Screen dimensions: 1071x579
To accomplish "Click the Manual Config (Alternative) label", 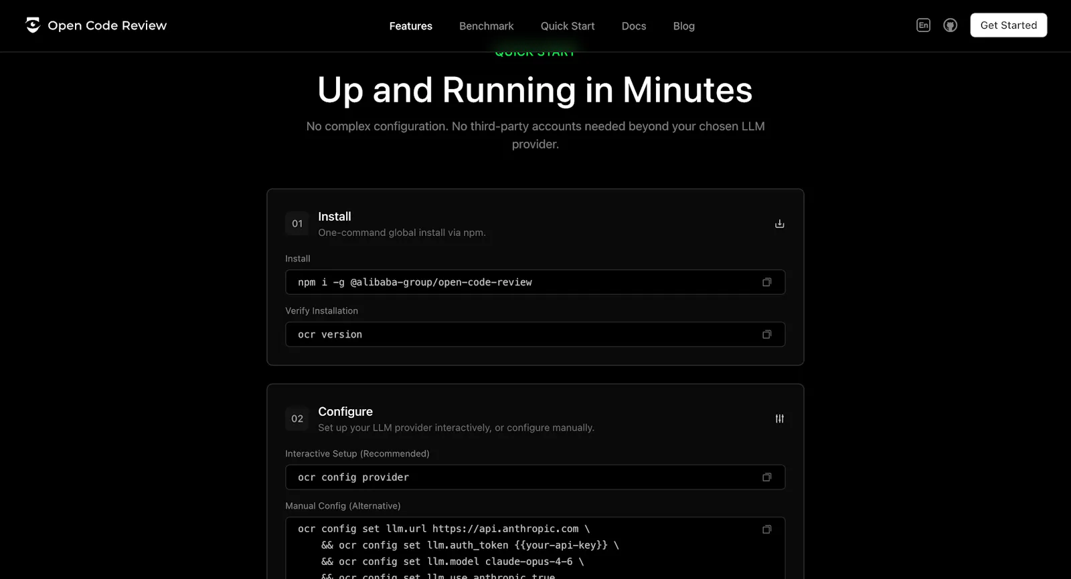I will pyautogui.click(x=343, y=506).
